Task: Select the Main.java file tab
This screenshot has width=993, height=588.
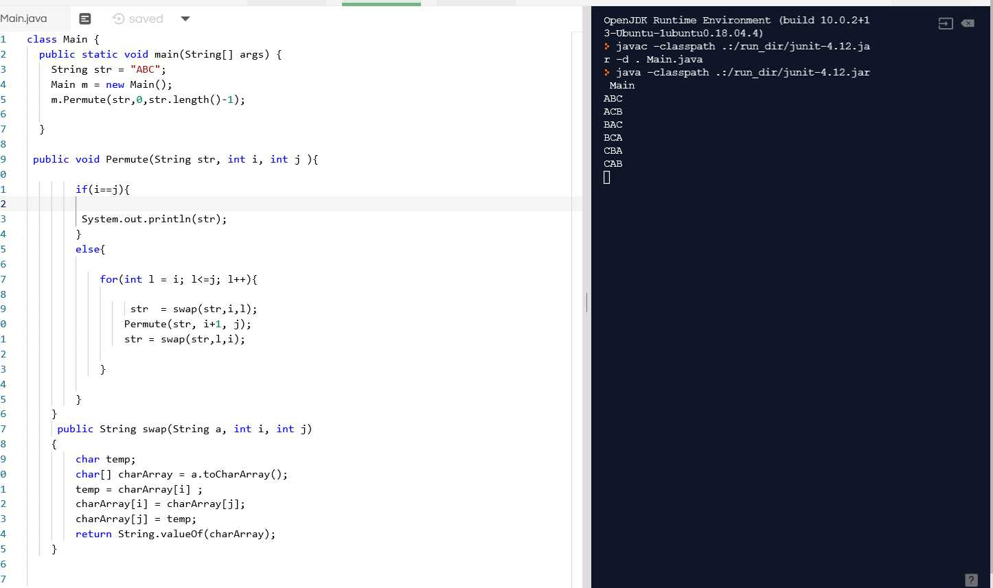Action: pyautogui.click(x=24, y=19)
